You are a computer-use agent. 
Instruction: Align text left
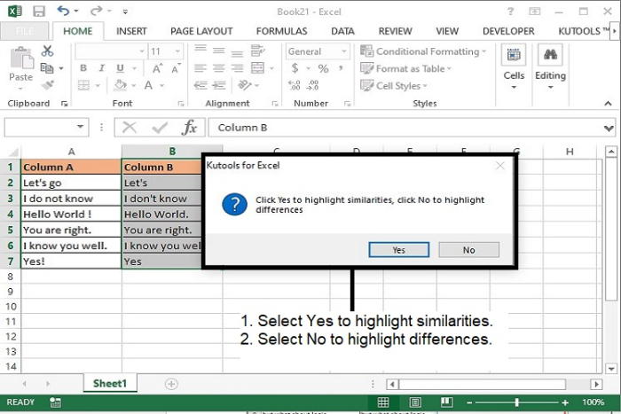point(200,68)
